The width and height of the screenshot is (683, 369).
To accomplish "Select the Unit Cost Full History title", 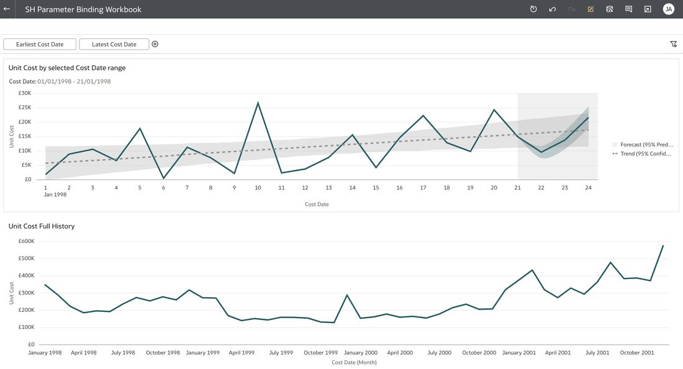I will coord(42,226).
